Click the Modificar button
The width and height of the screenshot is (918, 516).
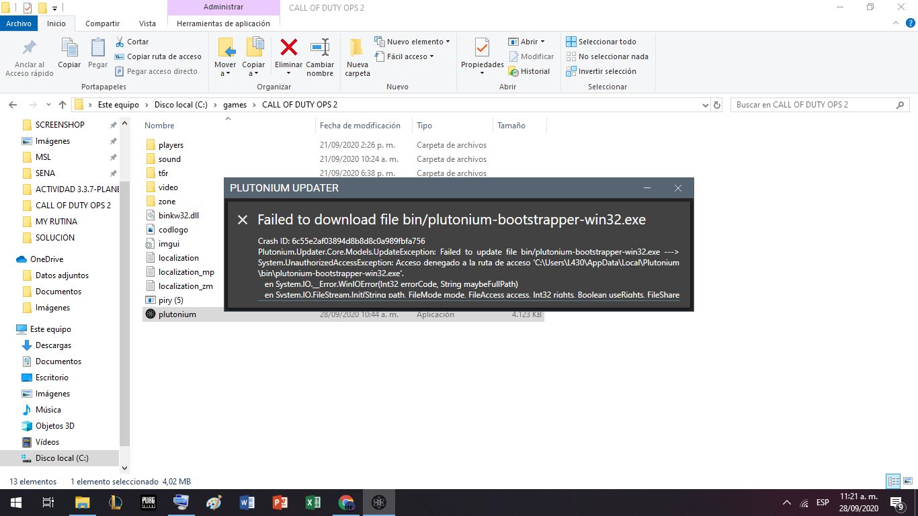click(532, 56)
